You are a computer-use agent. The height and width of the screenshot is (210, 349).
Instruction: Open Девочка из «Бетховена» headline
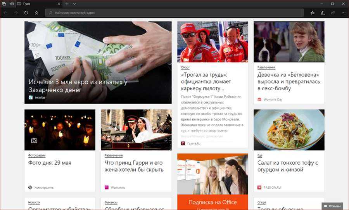pos(289,82)
